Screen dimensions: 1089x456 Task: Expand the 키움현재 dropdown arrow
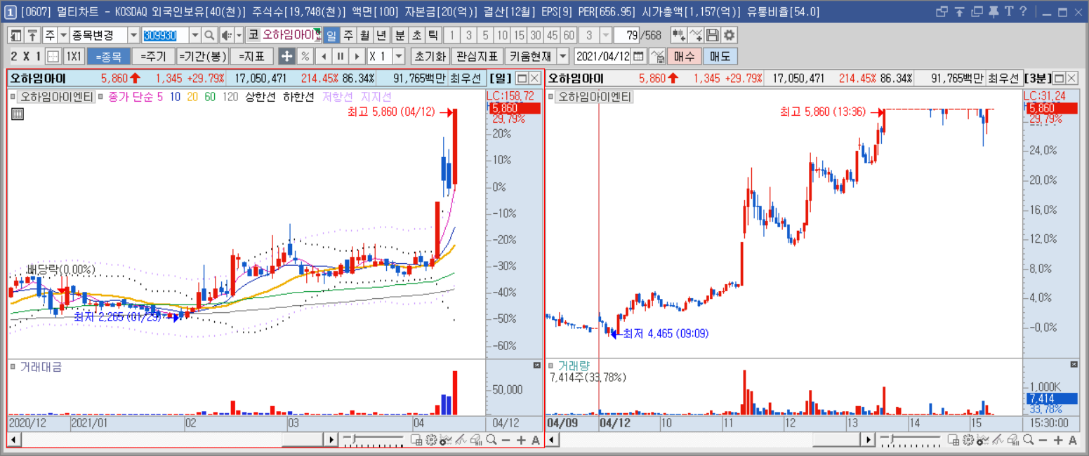coord(564,56)
